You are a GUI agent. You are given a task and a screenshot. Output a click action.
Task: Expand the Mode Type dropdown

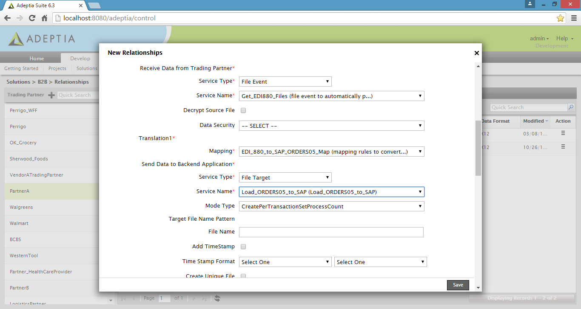[x=331, y=206]
